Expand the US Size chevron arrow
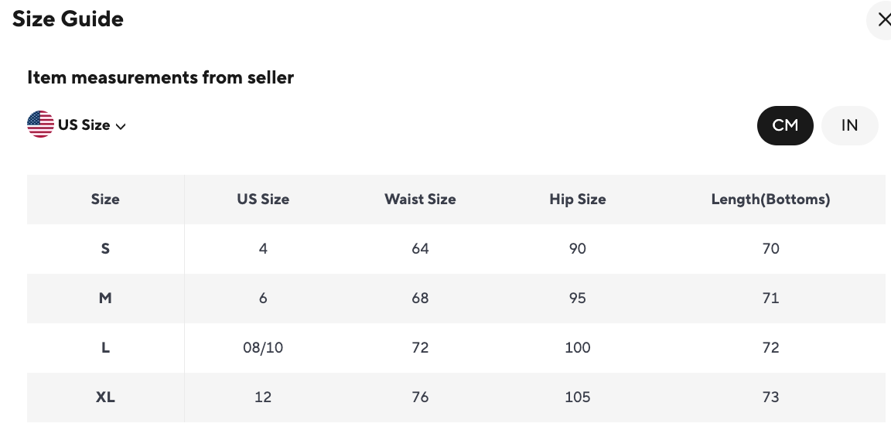The image size is (891, 430). click(x=121, y=126)
